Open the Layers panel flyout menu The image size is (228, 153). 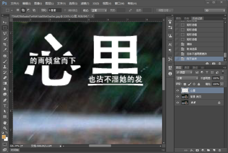(x=224, y=68)
